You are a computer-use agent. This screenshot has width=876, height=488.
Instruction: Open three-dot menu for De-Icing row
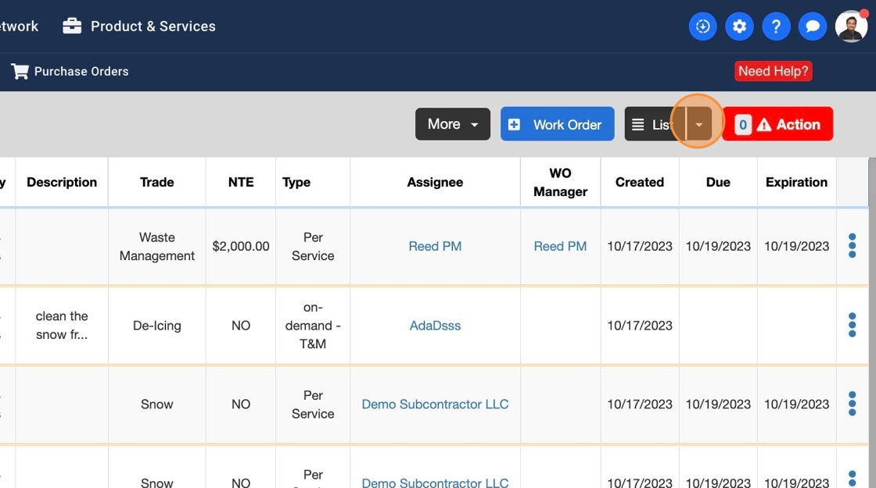tap(852, 325)
